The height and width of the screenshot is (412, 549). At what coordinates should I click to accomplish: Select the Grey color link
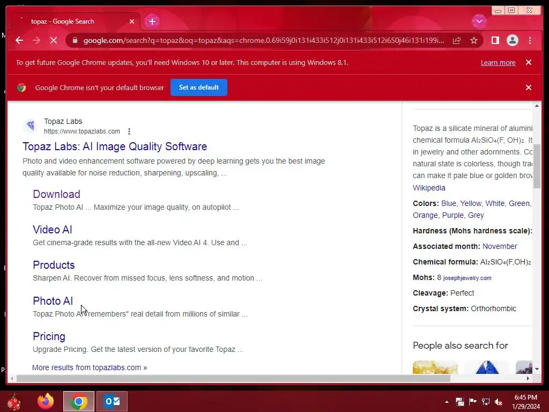[476, 216]
